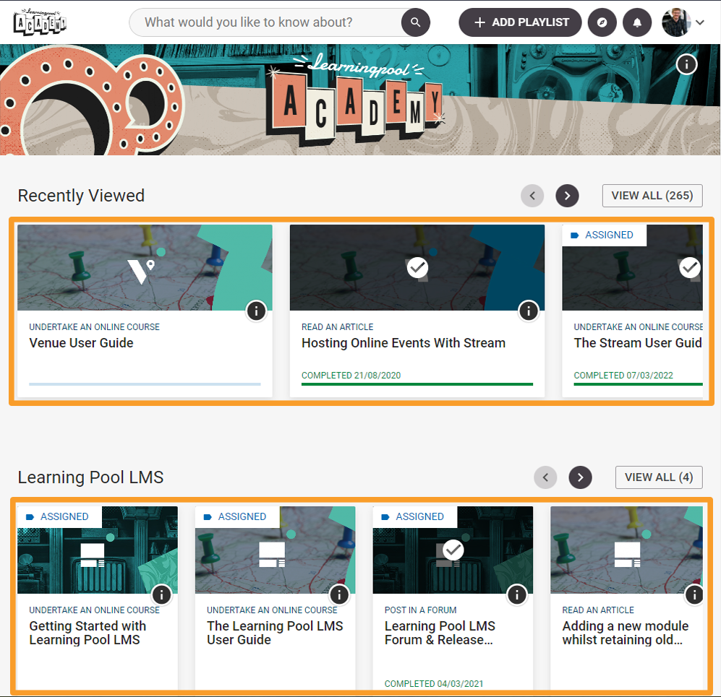Screen dimensions: 721x697
Task: Open the notifications bell
Action: (637, 22)
